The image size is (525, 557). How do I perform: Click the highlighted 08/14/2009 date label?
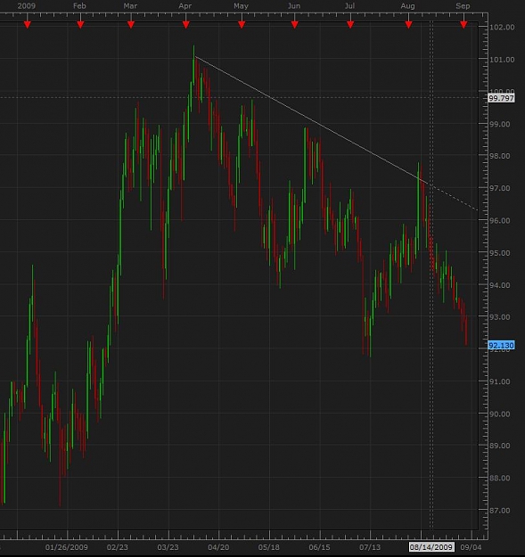(x=431, y=547)
